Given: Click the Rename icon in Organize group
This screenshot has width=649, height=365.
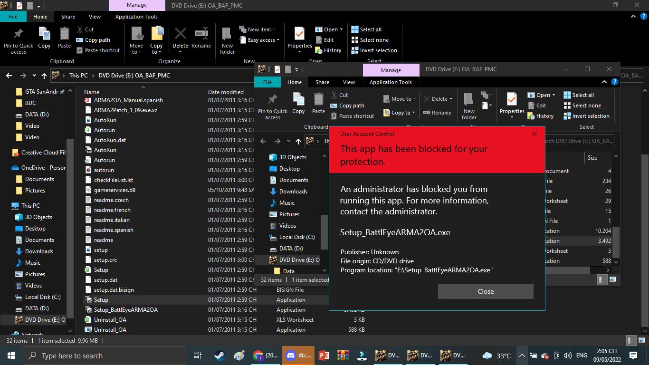Looking at the screenshot, I should pyautogui.click(x=201, y=38).
